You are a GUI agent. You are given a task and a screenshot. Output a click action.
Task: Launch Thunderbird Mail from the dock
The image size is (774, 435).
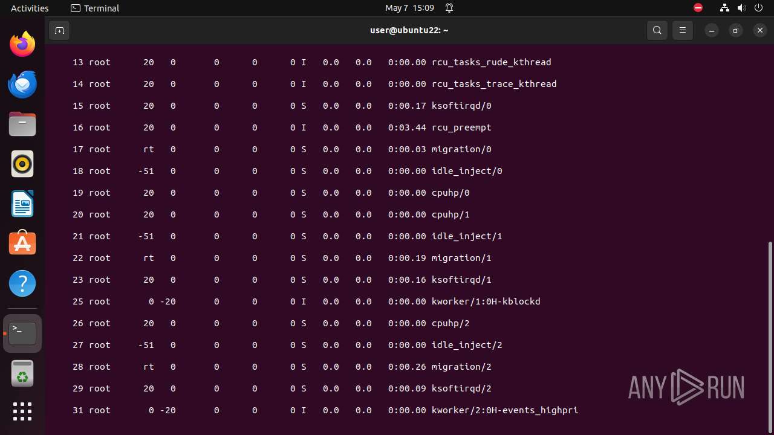click(x=22, y=84)
